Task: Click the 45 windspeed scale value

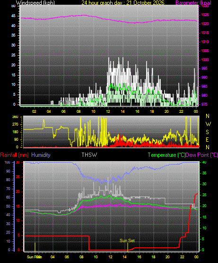Action: (x=13, y=16)
